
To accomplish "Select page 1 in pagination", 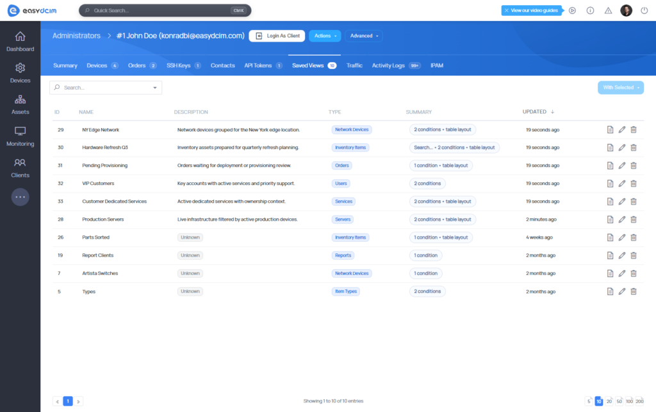I will (68, 401).
